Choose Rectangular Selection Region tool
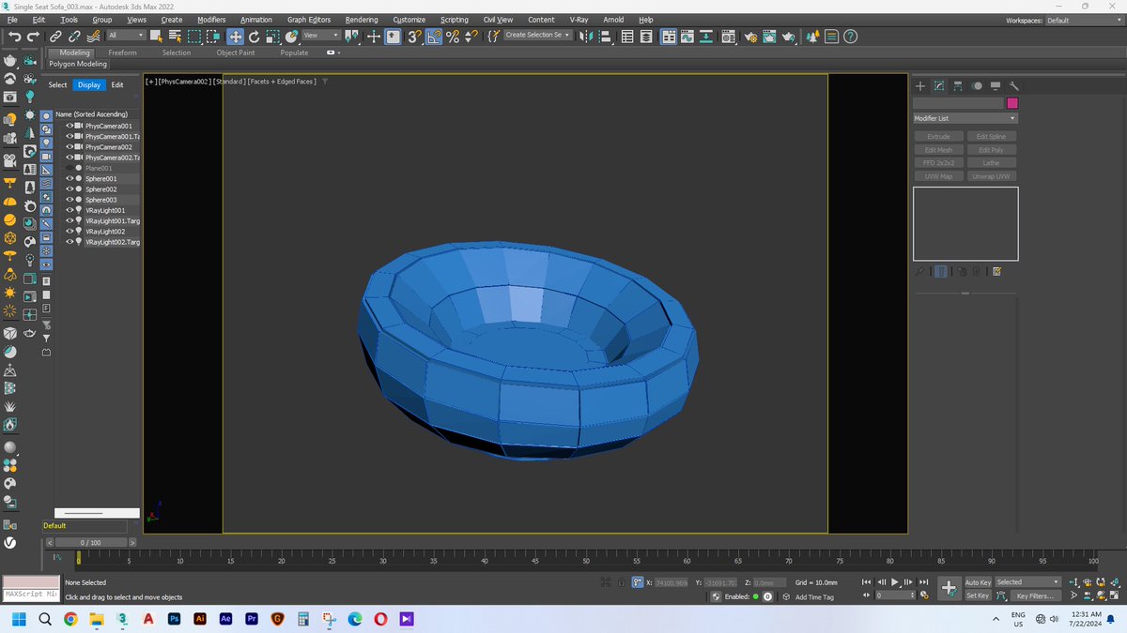Screen dimensions: 1127x633 point(194,37)
